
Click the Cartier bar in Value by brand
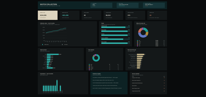point(49,61)
